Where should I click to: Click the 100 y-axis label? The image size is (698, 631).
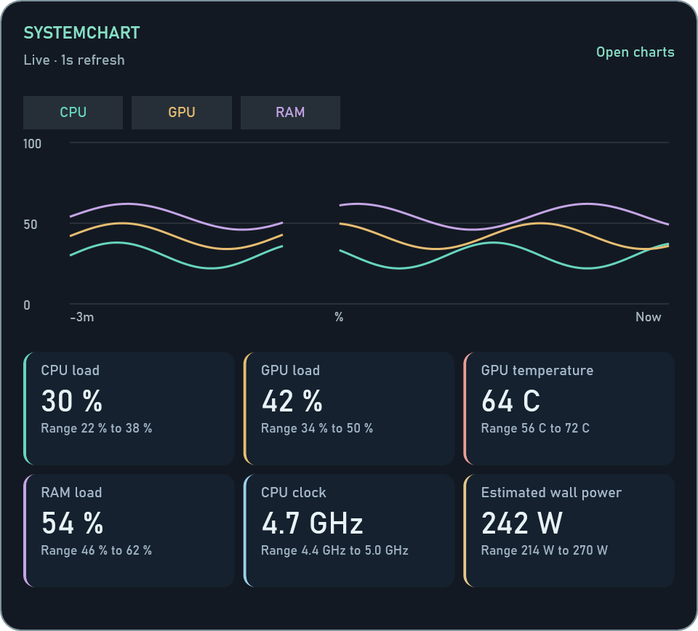click(x=32, y=144)
